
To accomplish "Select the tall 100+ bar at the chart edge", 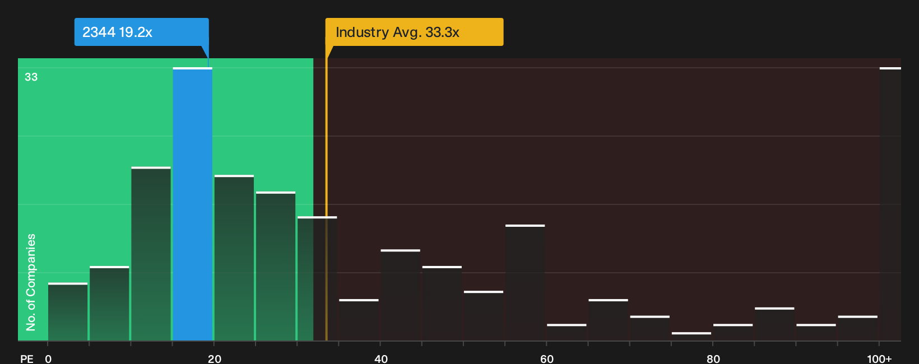I will (890, 204).
